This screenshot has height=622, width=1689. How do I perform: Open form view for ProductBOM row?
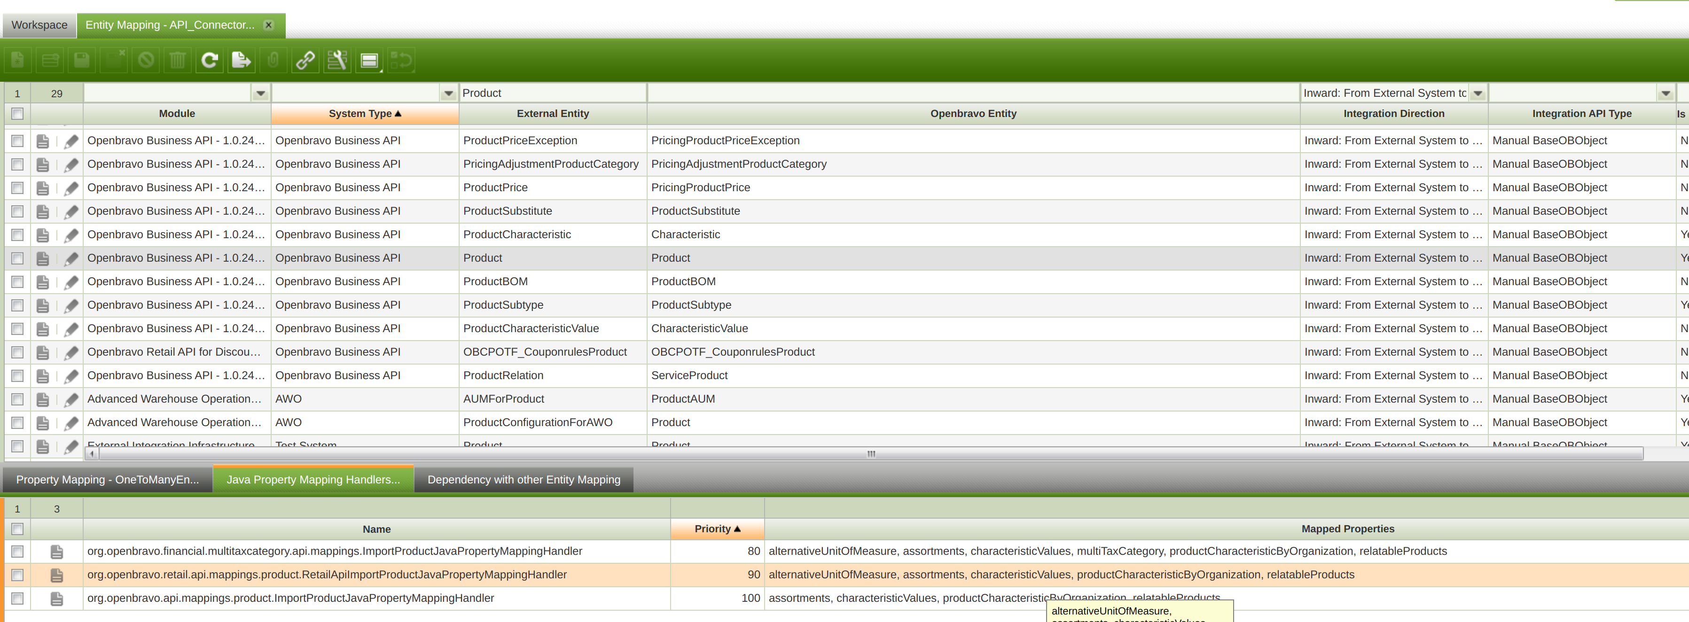pyautogui.click(x=43, y=282)
